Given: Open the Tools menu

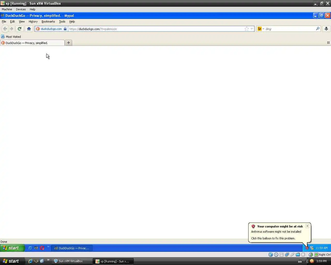Looking at the screenshot, I should pyautogui.click(x=62, y=21).
